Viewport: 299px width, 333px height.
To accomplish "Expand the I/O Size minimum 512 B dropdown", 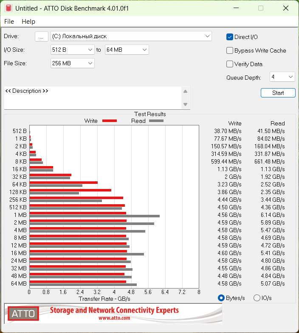I will pos(72,50).
